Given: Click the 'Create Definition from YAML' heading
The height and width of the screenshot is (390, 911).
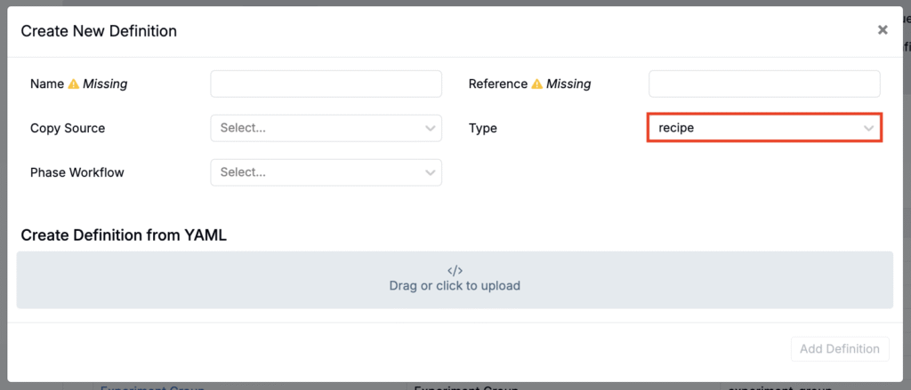Looking at the screenshot, I should pos(124,235).
